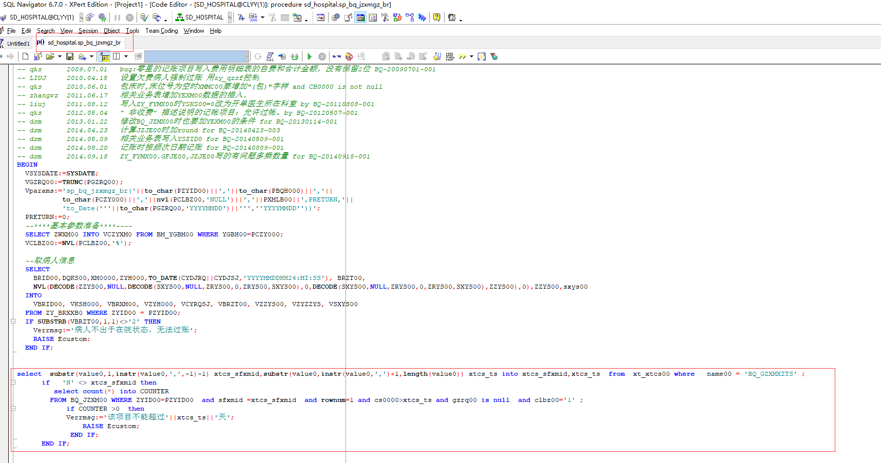The height and width of the screenshot is (463, 881).
Task: Expand the SD_HOSPITAL schema dropdown
Action: point(229,17)
